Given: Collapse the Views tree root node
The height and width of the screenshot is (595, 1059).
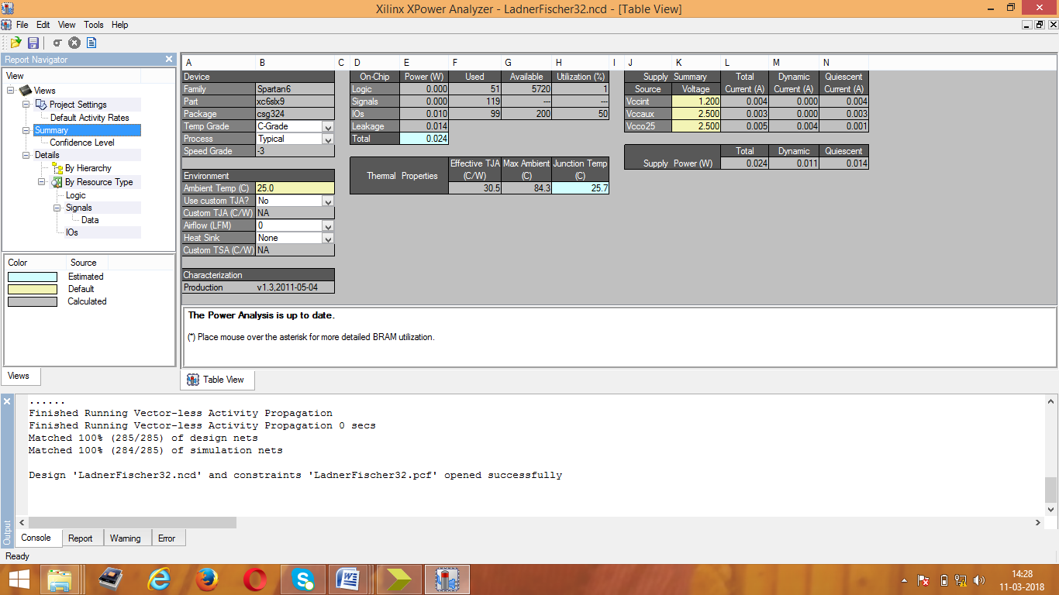Looking at the screenshot, I should 11,91.
